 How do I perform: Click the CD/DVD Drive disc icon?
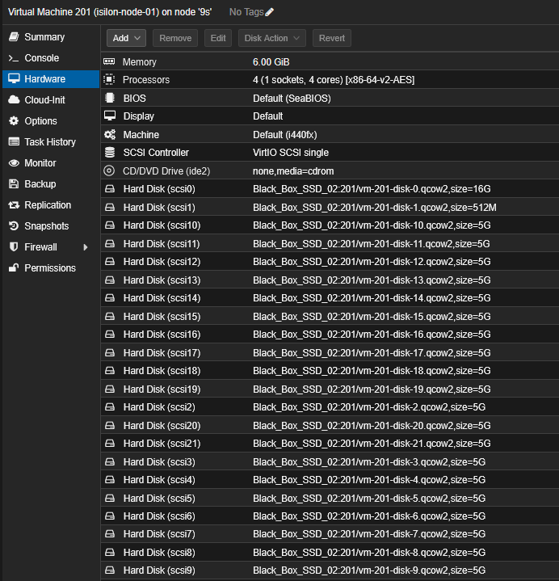(110, 171)
